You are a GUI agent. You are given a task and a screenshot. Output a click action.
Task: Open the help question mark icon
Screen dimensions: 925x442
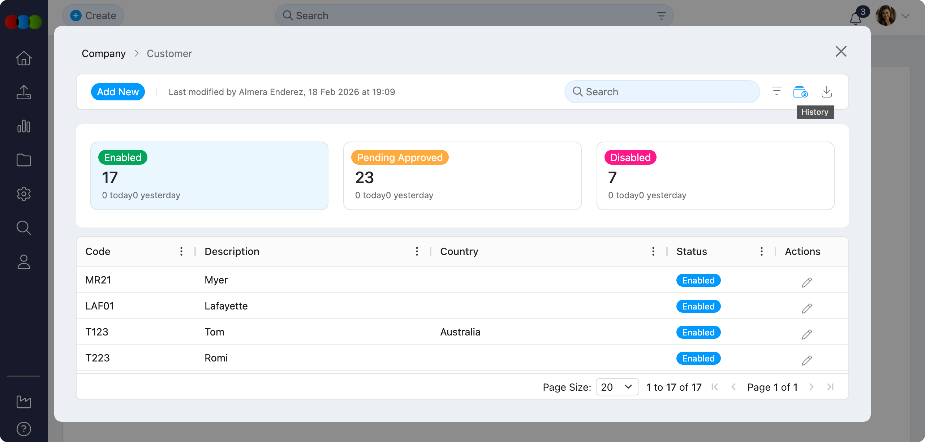click(x=24, y=429)
